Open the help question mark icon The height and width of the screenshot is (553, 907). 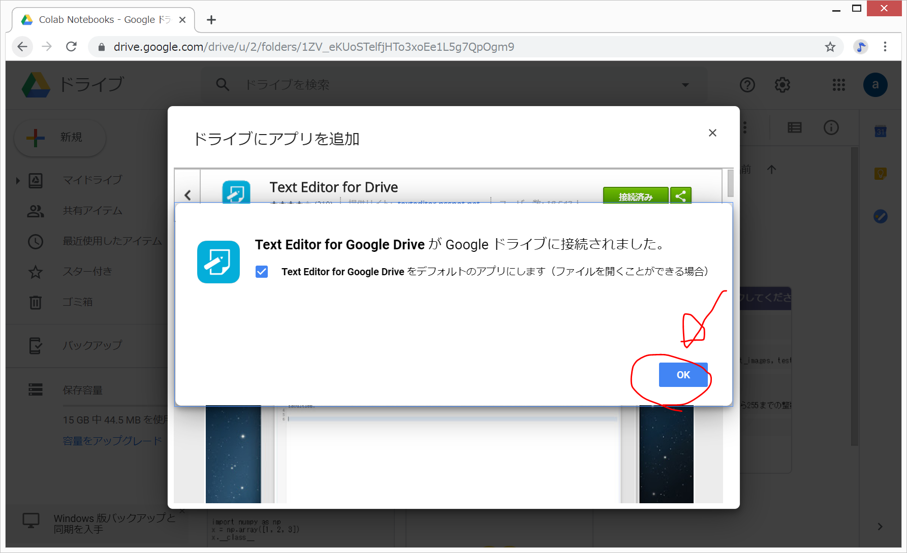coord(747,85)
